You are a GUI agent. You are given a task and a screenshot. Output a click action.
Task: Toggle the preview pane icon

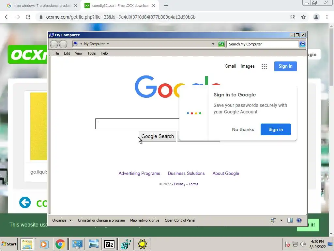(x=290, y=220)
